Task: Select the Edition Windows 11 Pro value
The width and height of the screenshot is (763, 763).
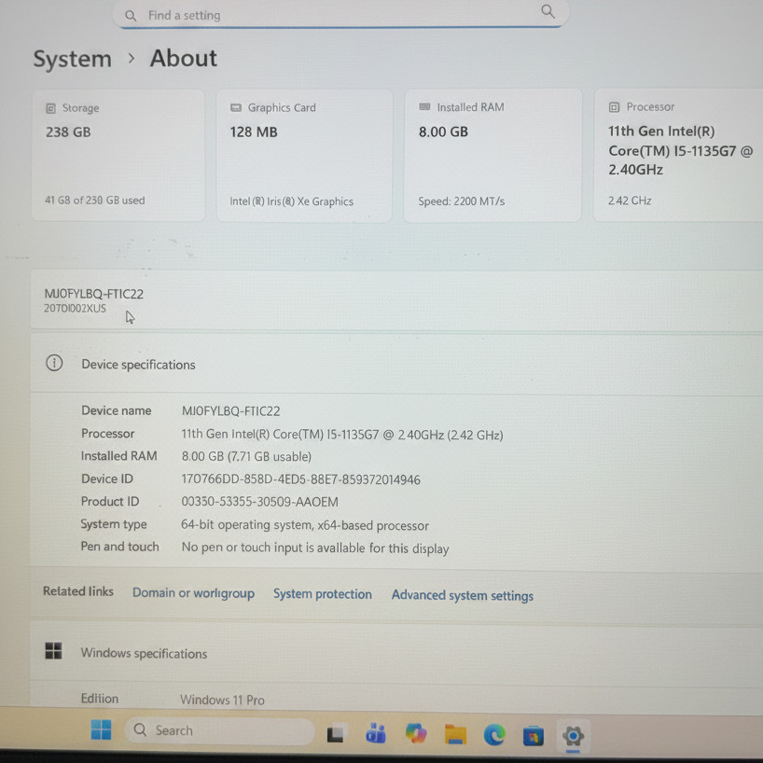Action: [x=222, y=700]
